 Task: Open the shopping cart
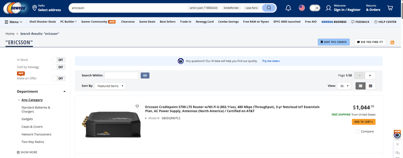390,8
